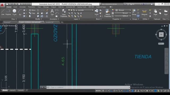Click the Rotate tool icon

pyautogui.click(x=38, y=10)
